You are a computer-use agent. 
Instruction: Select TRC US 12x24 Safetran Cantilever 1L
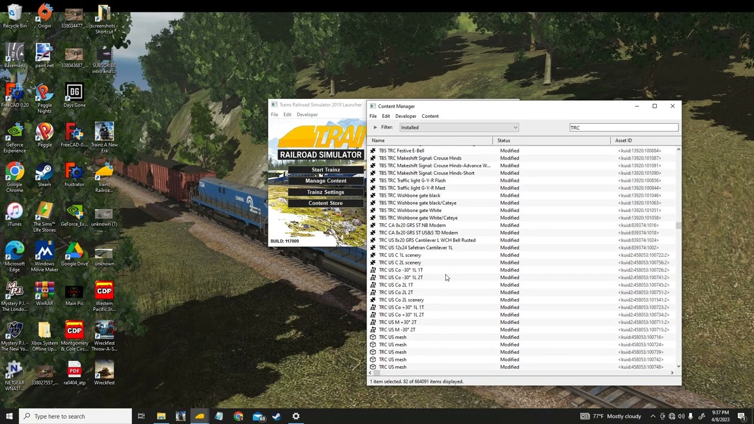[521, 248]
